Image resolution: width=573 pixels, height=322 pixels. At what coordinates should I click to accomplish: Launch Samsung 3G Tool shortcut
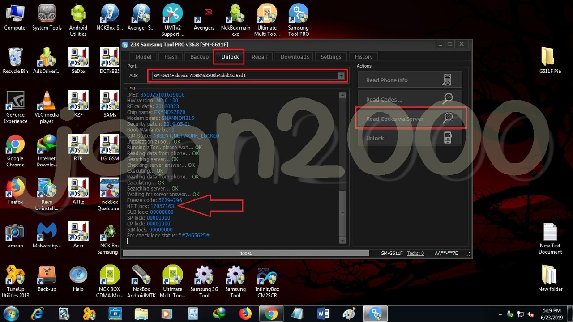click(204, 281)
